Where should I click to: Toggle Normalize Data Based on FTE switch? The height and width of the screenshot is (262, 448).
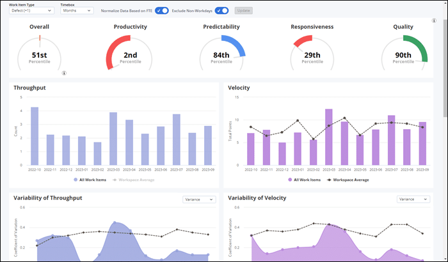tap(162, 11)
